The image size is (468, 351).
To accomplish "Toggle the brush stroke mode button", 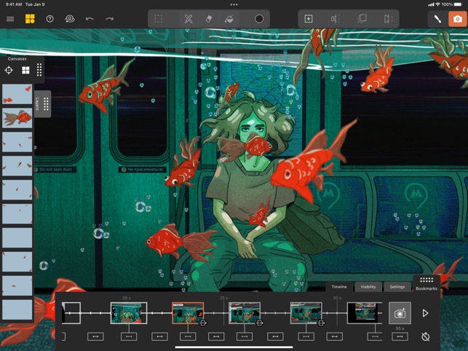I will pyautogui.click(x=437, y=19).
